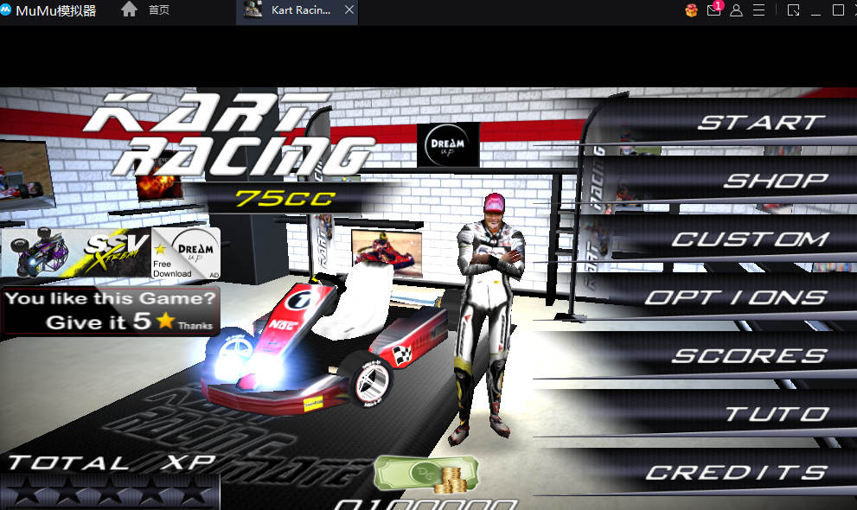Open the SHOP menu
Screen dimensions: 857x510
coord(775,181)
